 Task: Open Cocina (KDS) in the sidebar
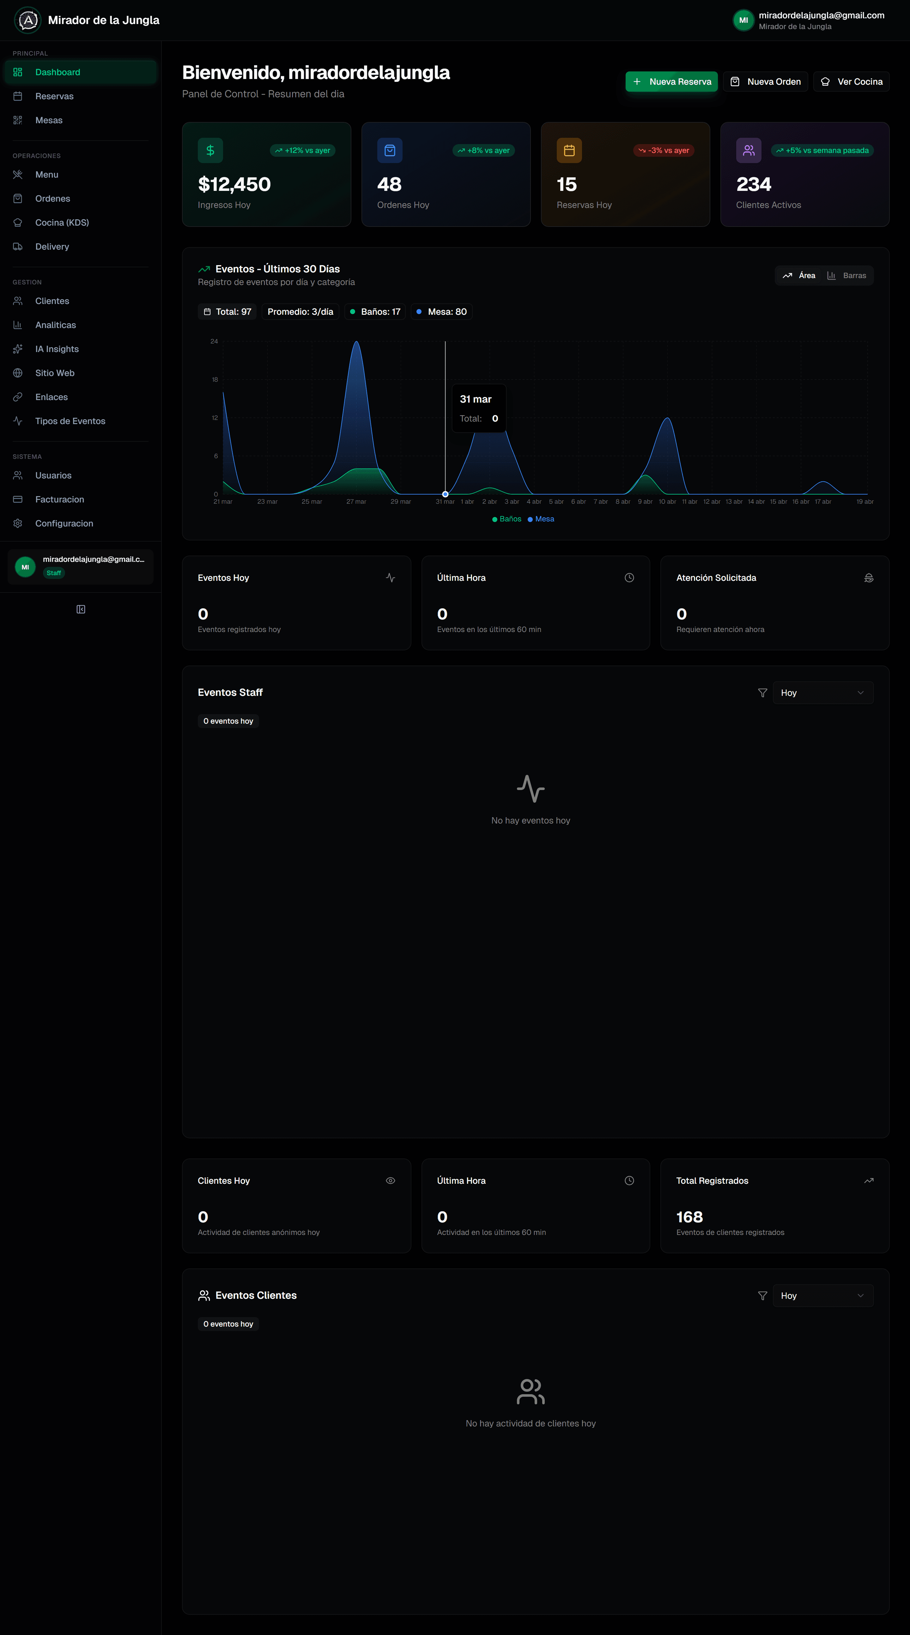tap(81, 223)
